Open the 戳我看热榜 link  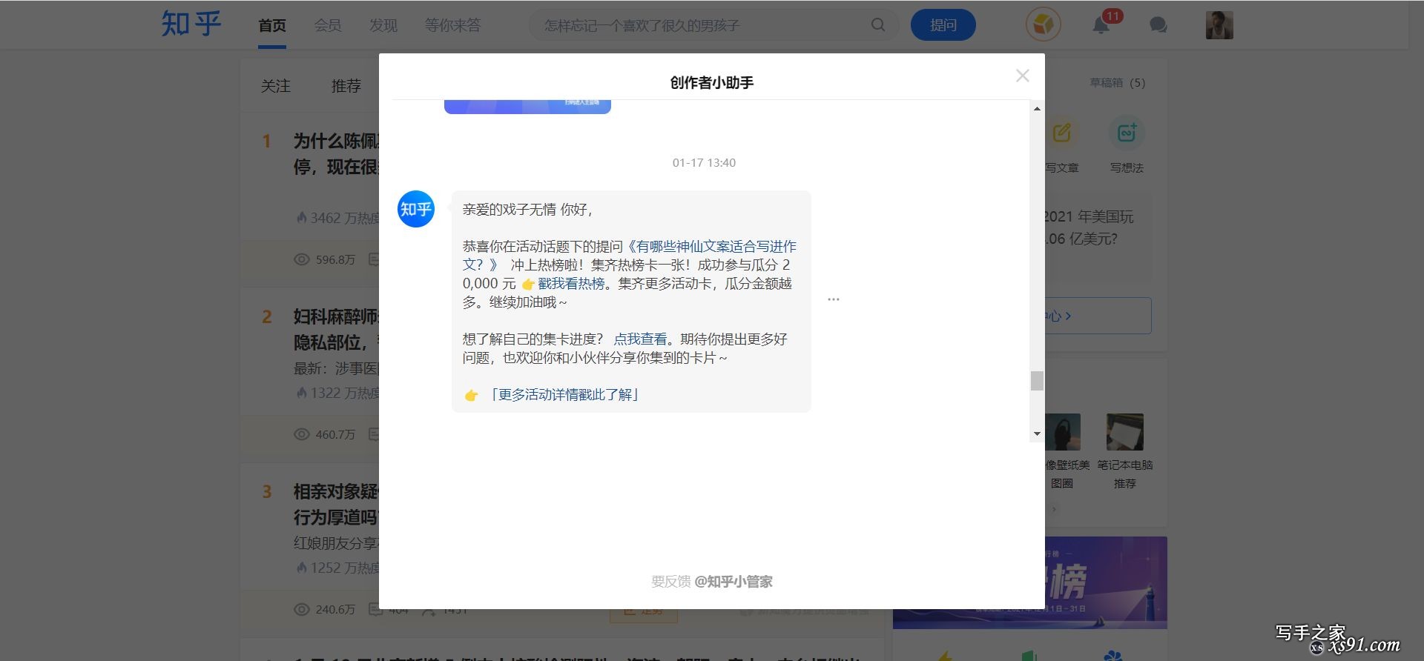click(x=571, y=284)
